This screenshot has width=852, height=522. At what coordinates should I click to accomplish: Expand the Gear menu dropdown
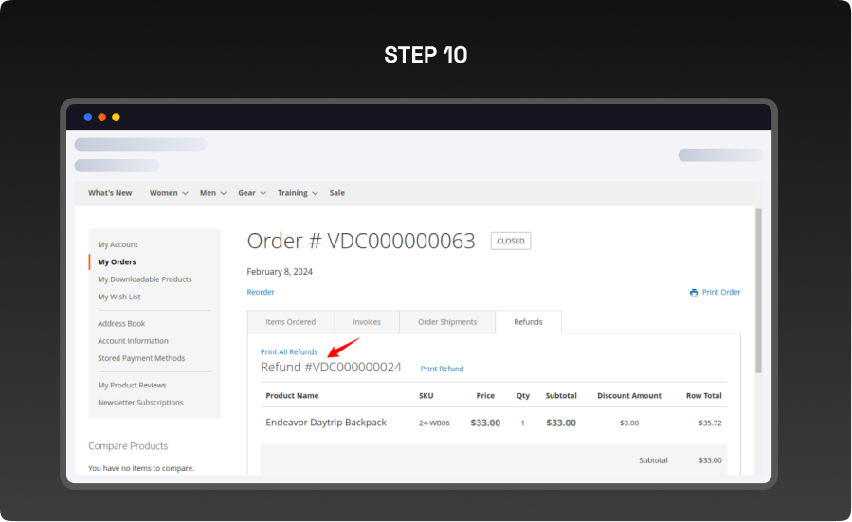pyautogui.click(x=251, y=193)
